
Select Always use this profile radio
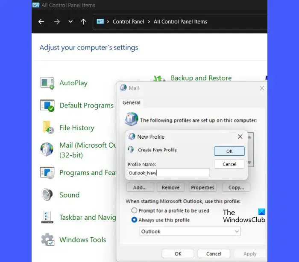[134, 220]
